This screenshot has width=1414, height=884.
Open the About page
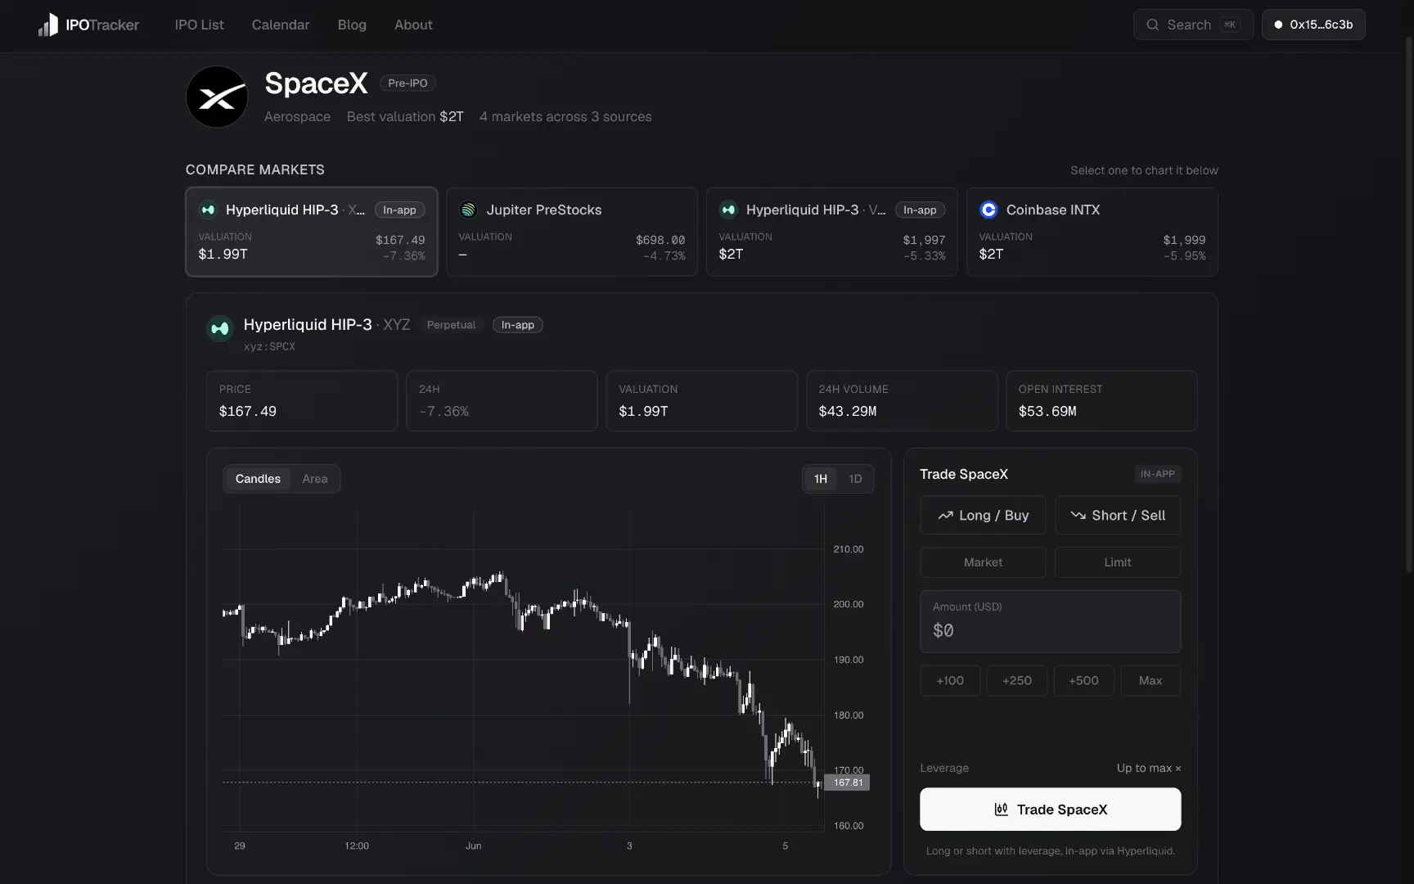click(x=413, y=25)
